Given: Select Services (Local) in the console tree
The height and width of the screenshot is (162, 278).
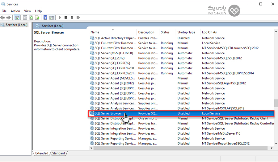Looking at the screenshot, I should coord(17,25).
